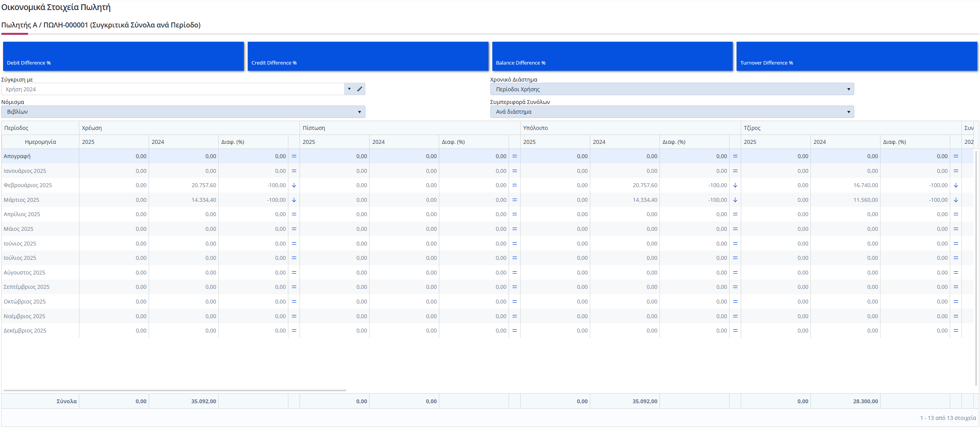Screen dimensions: 980x428
Task: Select the Δεκέμβριος 2025 row label
Action: pos(25,331)
